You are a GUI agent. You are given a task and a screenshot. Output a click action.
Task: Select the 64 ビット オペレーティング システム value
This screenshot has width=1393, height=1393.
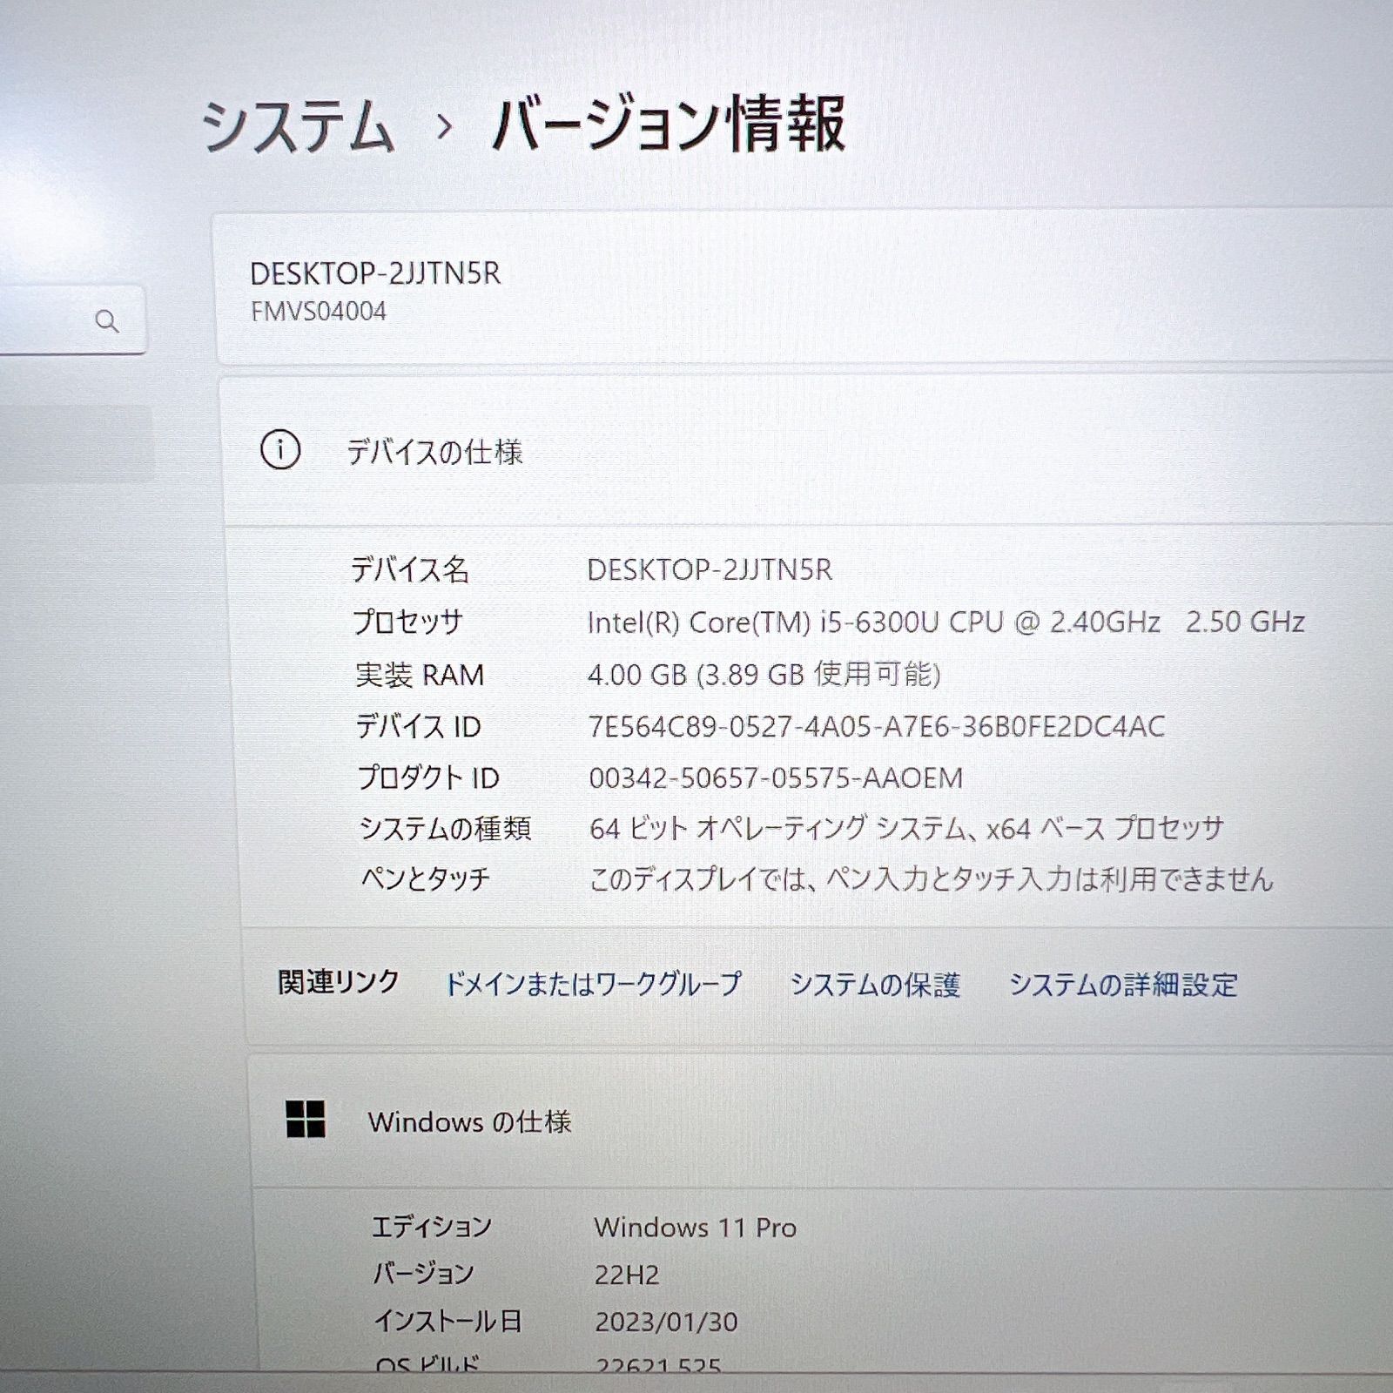(x=907, y=828)
